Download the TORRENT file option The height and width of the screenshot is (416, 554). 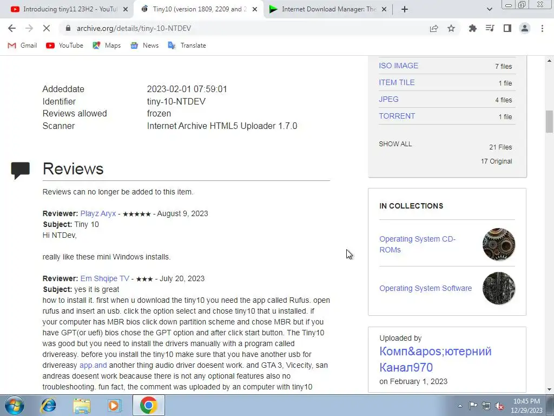pyautogui.click(x=397, y=116)
